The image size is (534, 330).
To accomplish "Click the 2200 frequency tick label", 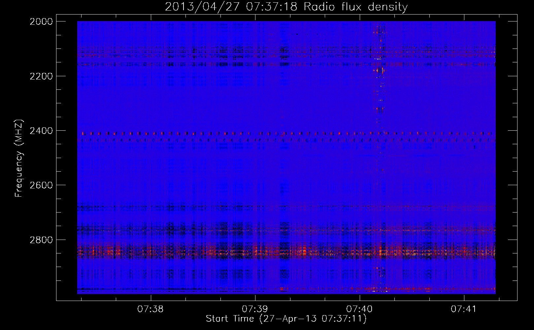I will click(x=41, y=76).
